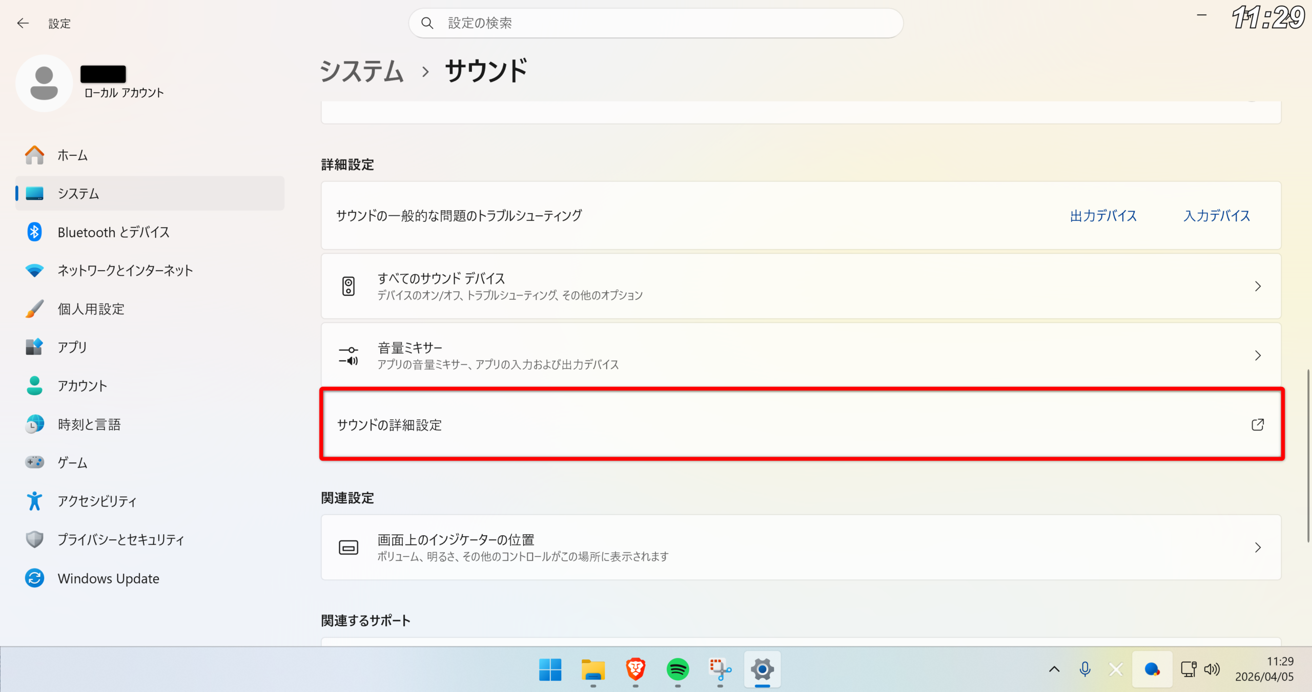This screenshot has width=1312, height=692.
Task: Show hidden icons tray chevron
Action: [x=1054, y=669]
